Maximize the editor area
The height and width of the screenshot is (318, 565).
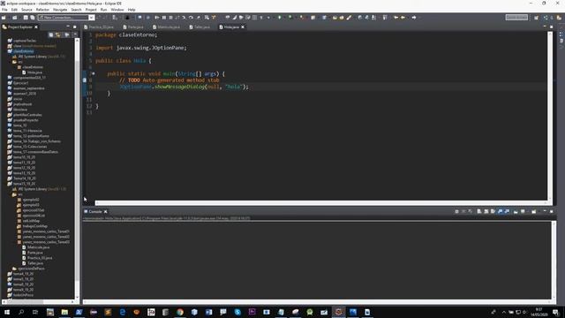point(551,27)
